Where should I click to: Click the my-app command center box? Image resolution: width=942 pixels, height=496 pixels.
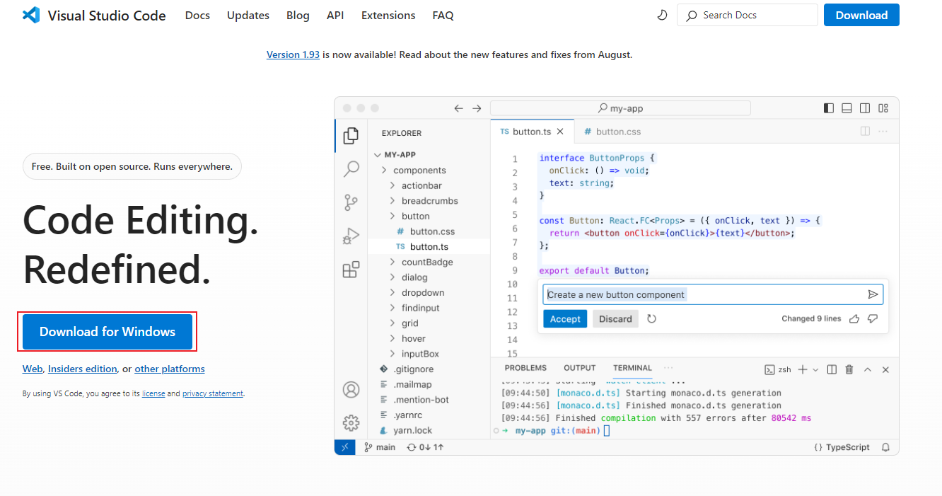[x=620, y=108]
